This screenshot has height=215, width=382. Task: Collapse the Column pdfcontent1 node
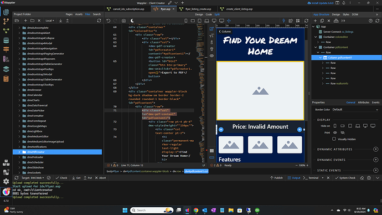321,58
